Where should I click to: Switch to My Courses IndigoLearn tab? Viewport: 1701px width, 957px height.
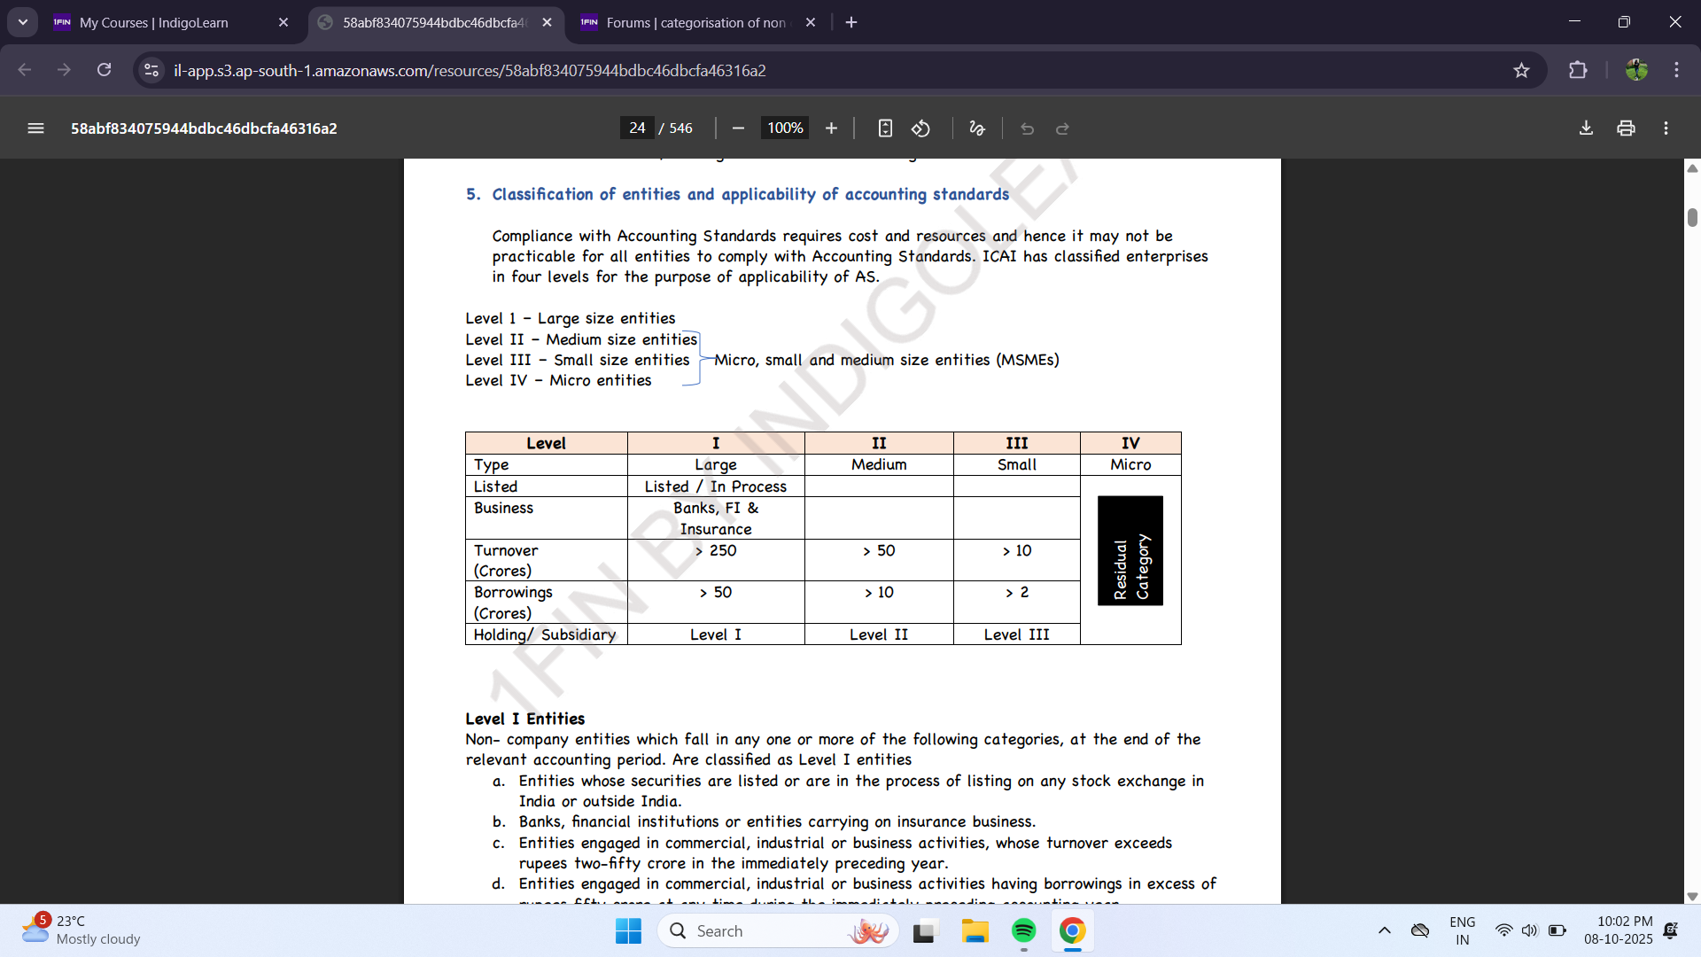pyautogui.click(x=154, y=22)
